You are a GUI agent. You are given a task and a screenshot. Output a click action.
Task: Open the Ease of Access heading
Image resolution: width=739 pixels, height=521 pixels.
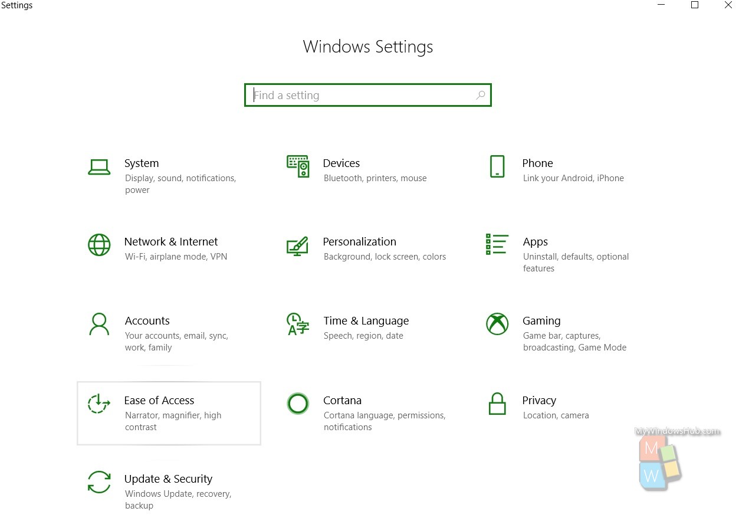(x=159, y=401)
